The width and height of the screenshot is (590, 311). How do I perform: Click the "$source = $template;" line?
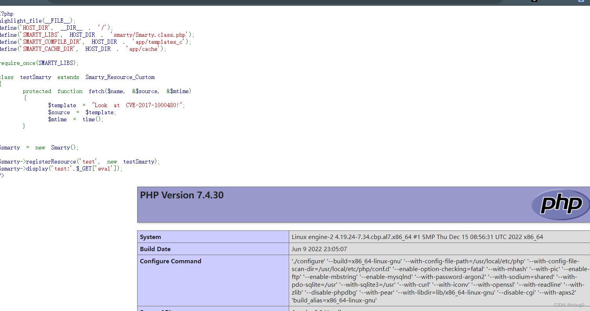82,112
